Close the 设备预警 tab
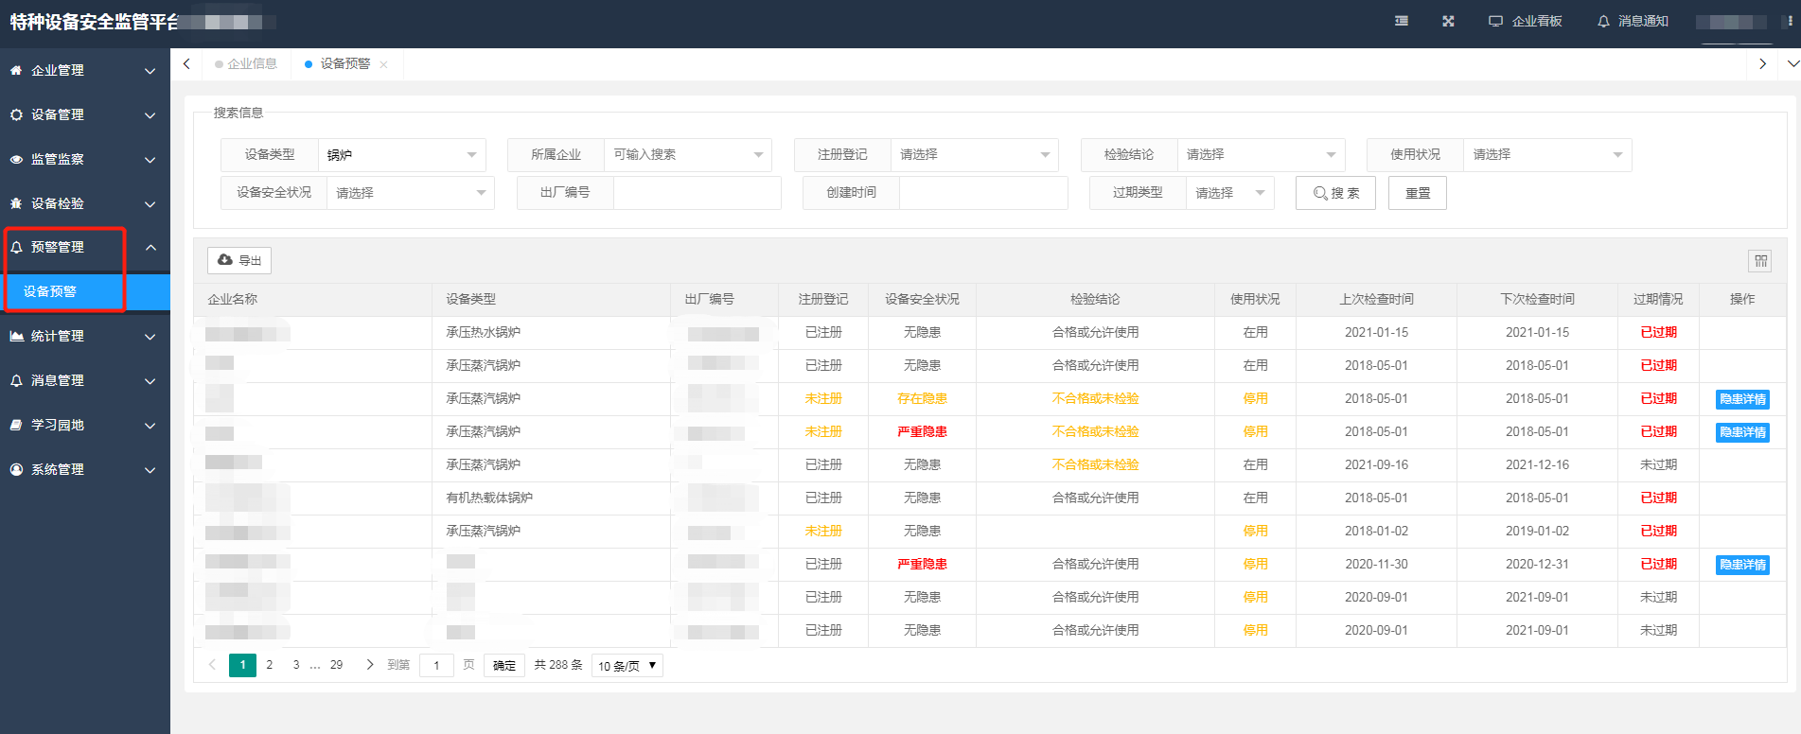Image resolution: width=1801 pixels, height=734 pixels. [x=383, y=64]
